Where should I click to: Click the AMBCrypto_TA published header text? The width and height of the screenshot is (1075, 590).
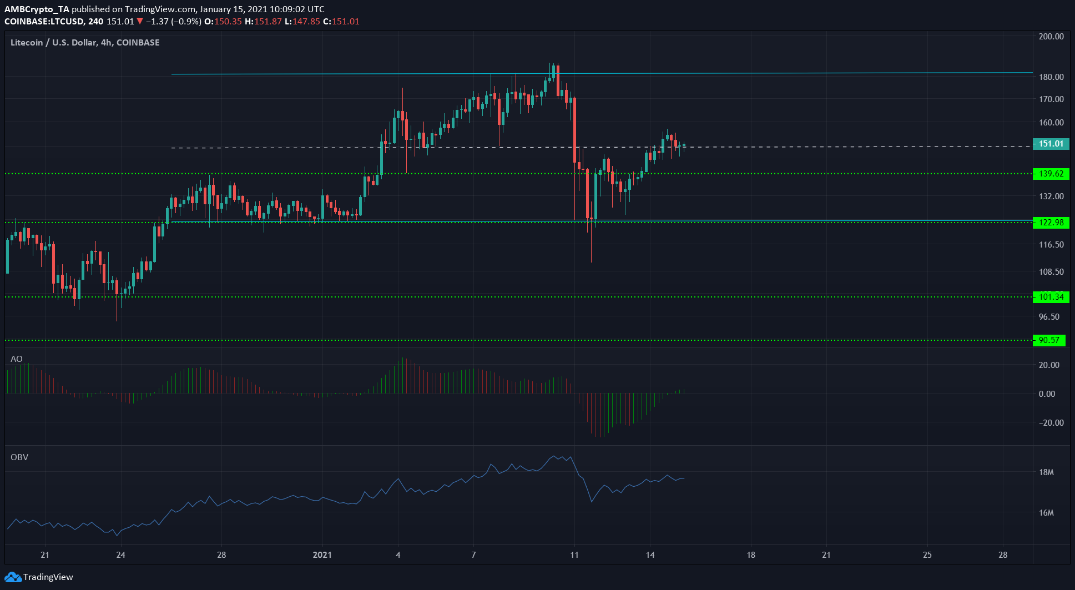point(164,9)
